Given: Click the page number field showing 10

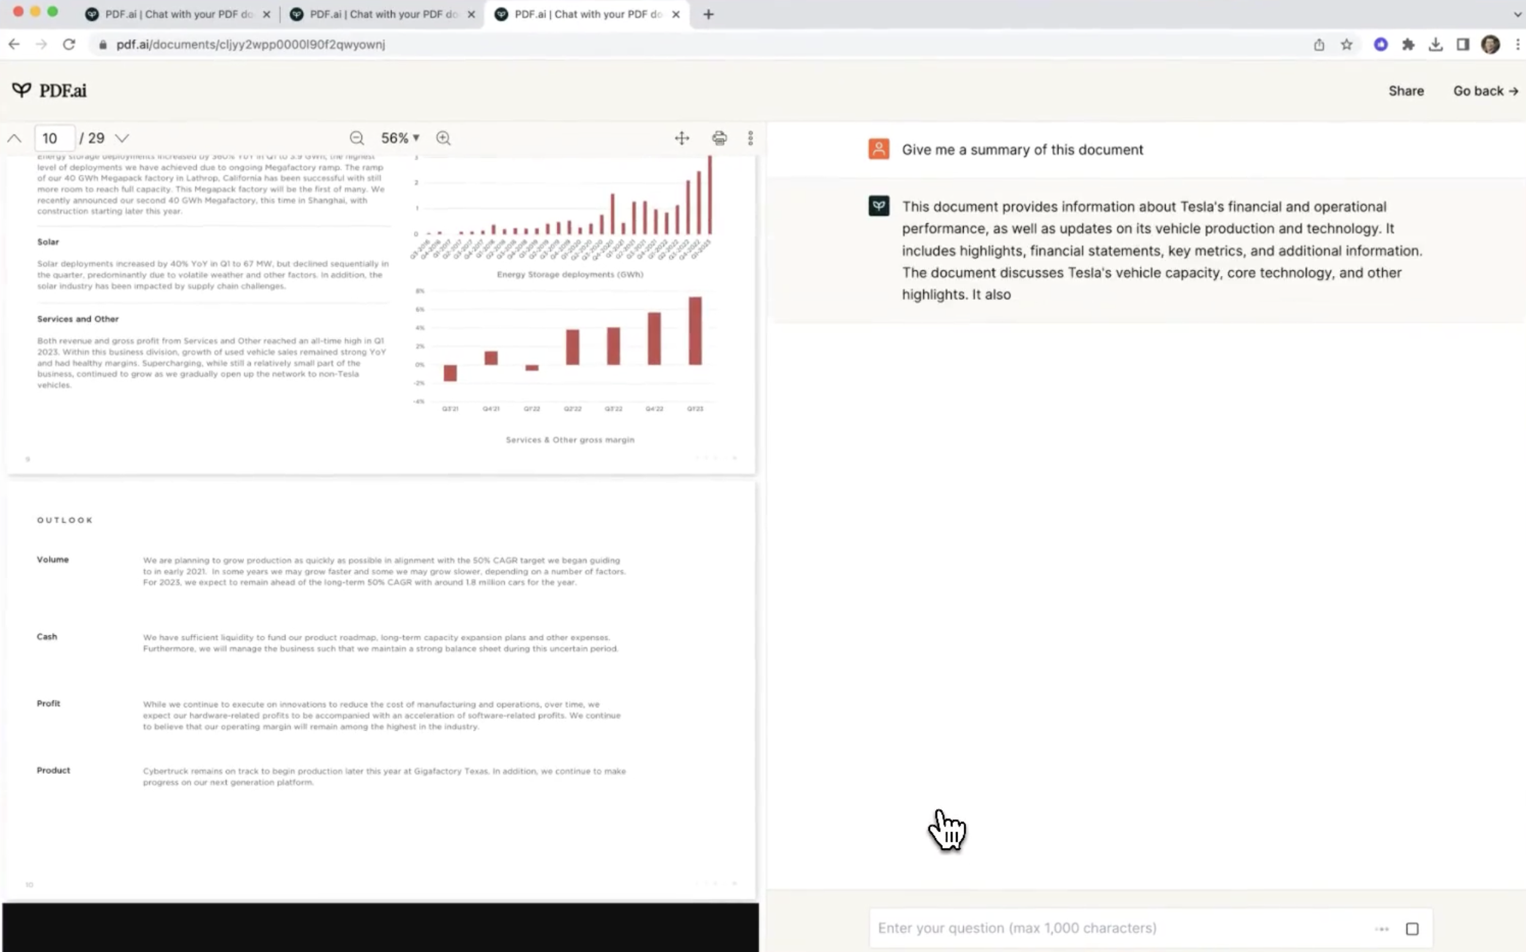Looking at the screenshot, I should tap(54, 138).
